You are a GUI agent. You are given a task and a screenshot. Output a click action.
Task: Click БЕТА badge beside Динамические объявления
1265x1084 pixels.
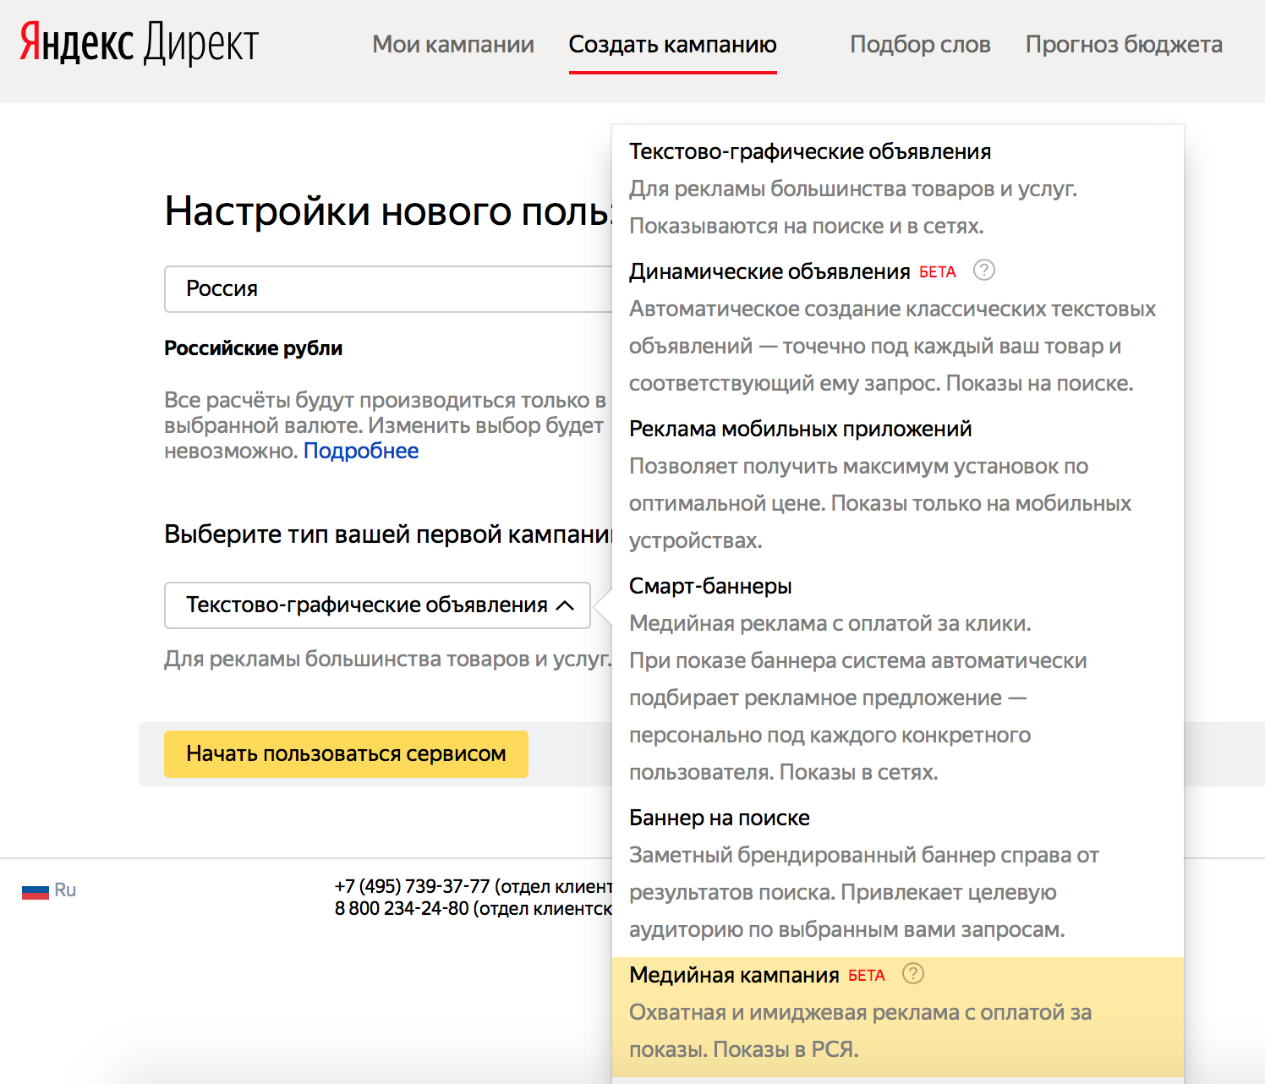click(x=938, y=272)
